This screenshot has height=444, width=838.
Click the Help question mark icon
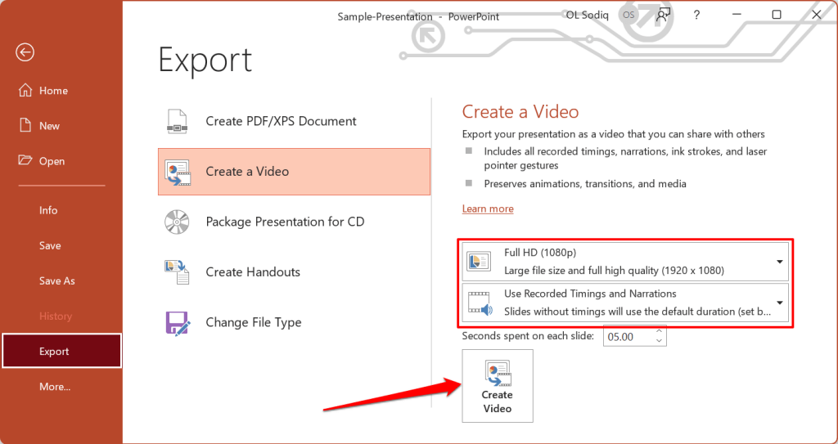696,15
